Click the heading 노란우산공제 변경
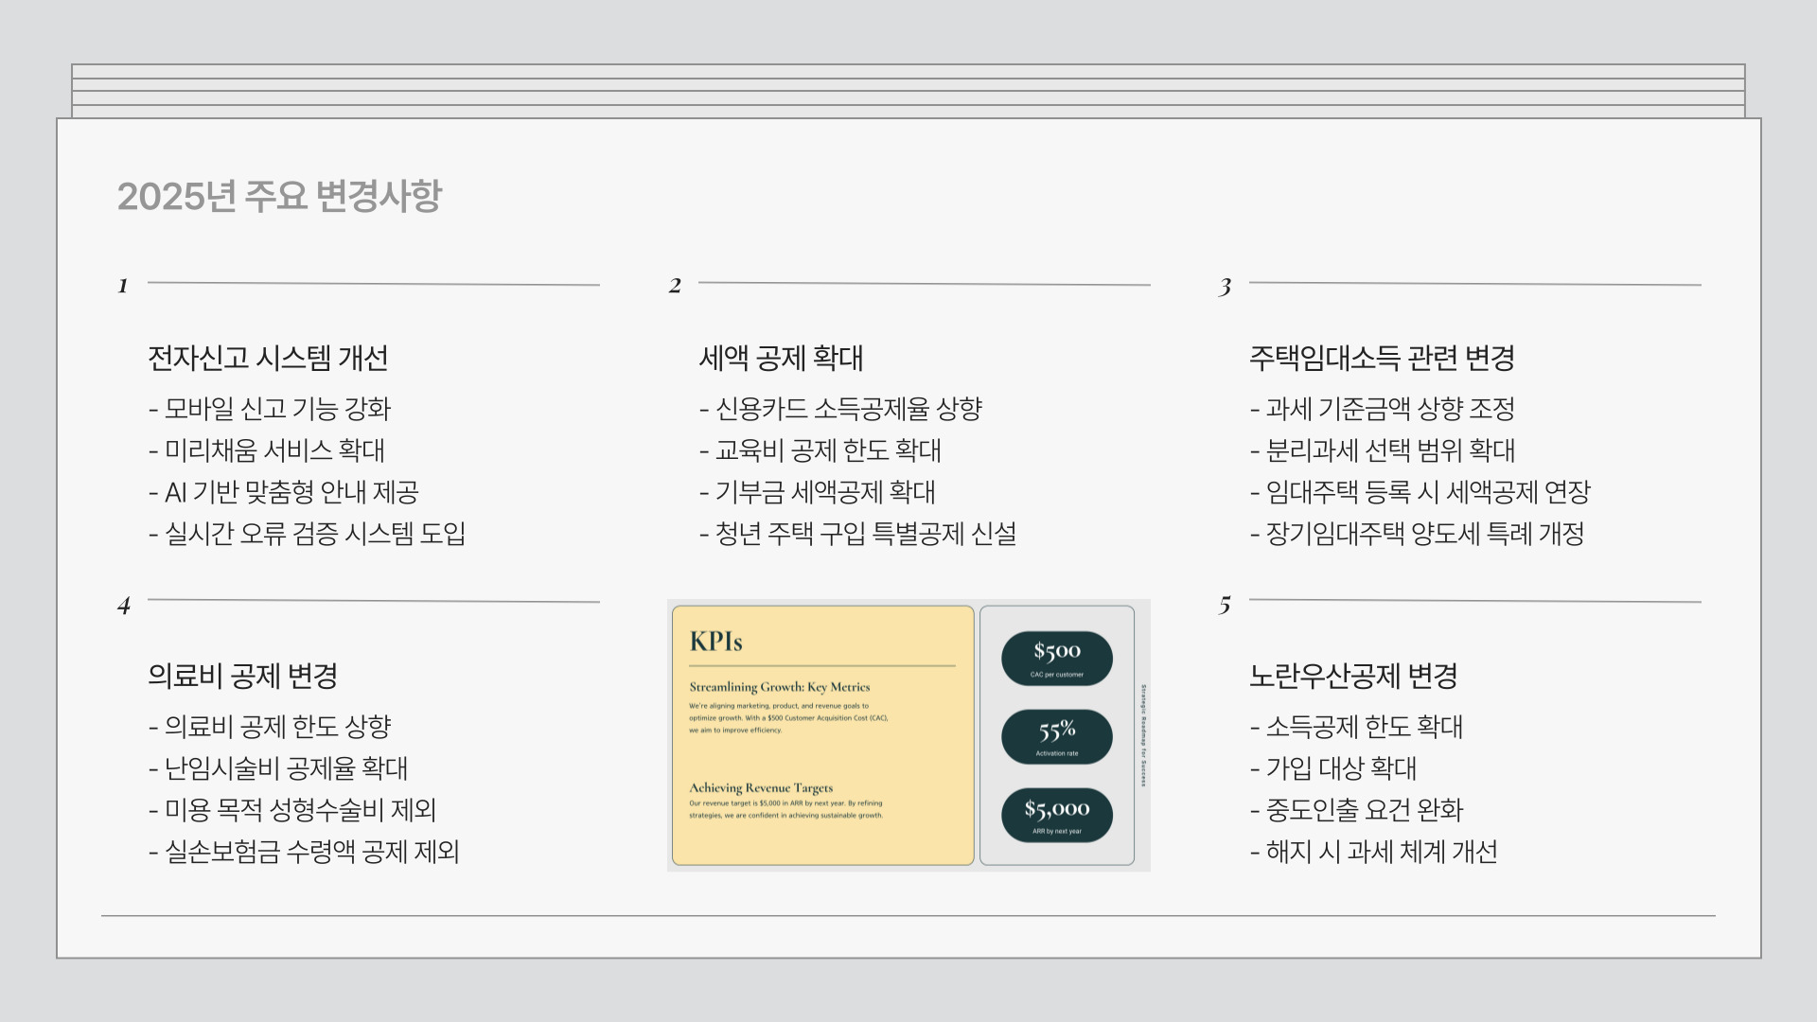Image resolution: width=1817 pixels, height=1022 pixels. pos(1353,676)
